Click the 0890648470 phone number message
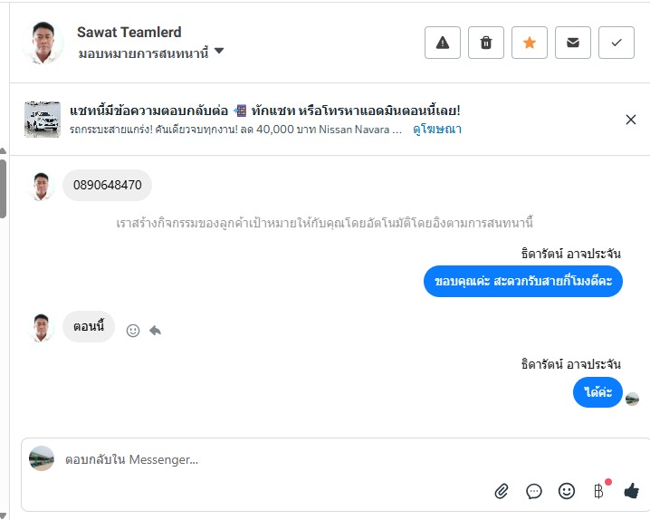This screenshot has width=650, height=520. tap(107, 185)
